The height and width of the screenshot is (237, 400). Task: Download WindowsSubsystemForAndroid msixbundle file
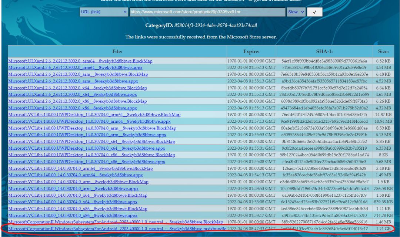117,229
